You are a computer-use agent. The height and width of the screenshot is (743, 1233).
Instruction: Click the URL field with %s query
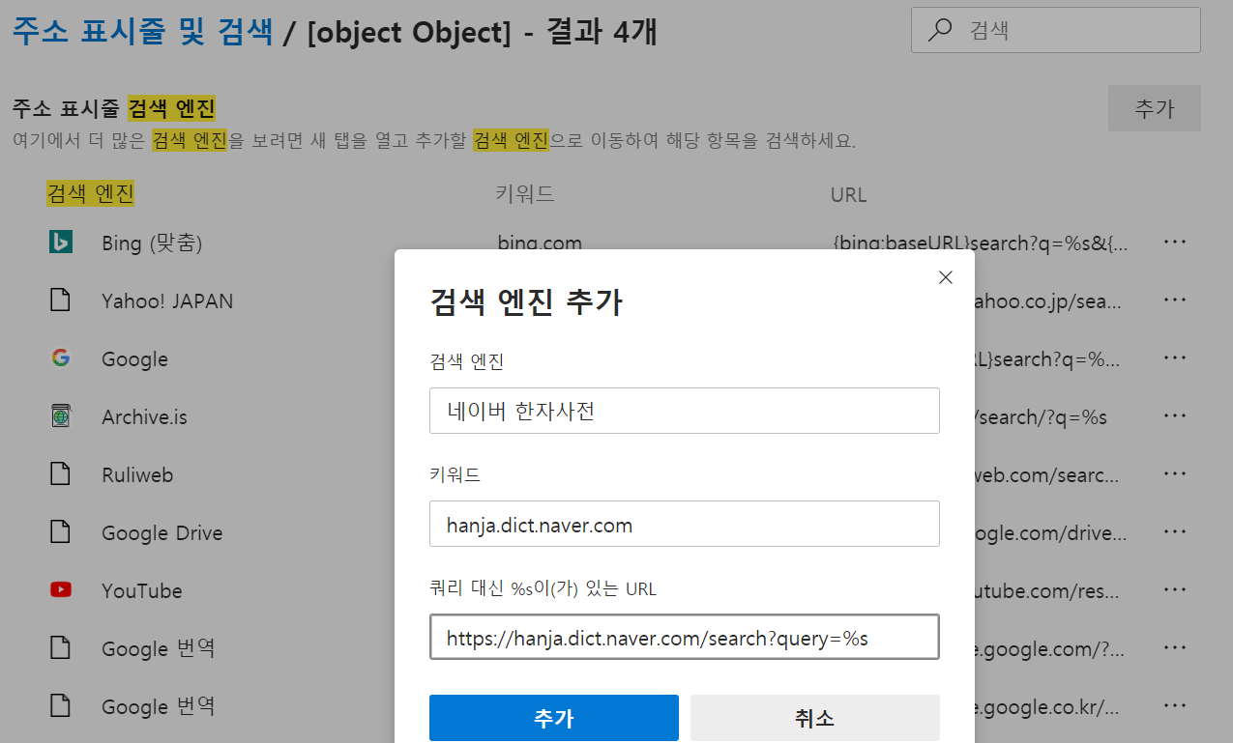[685, 637]
